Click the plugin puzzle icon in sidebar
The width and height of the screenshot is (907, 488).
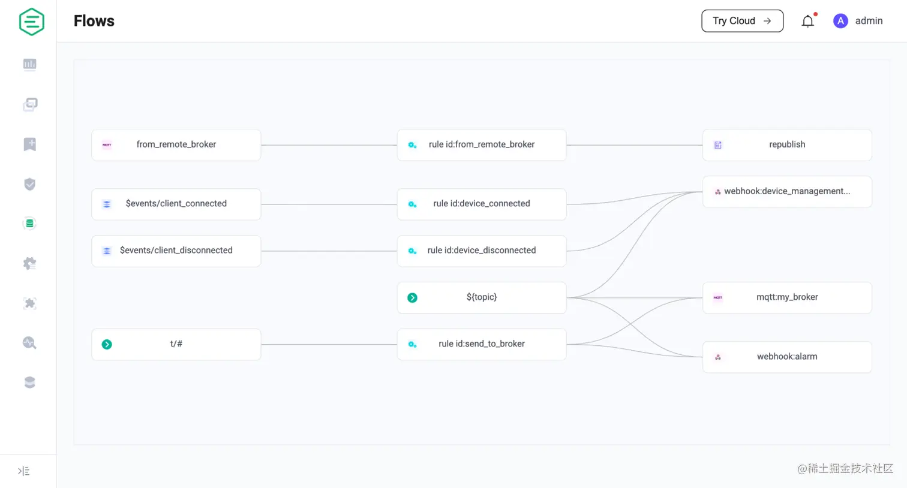[x=29, y=303]
